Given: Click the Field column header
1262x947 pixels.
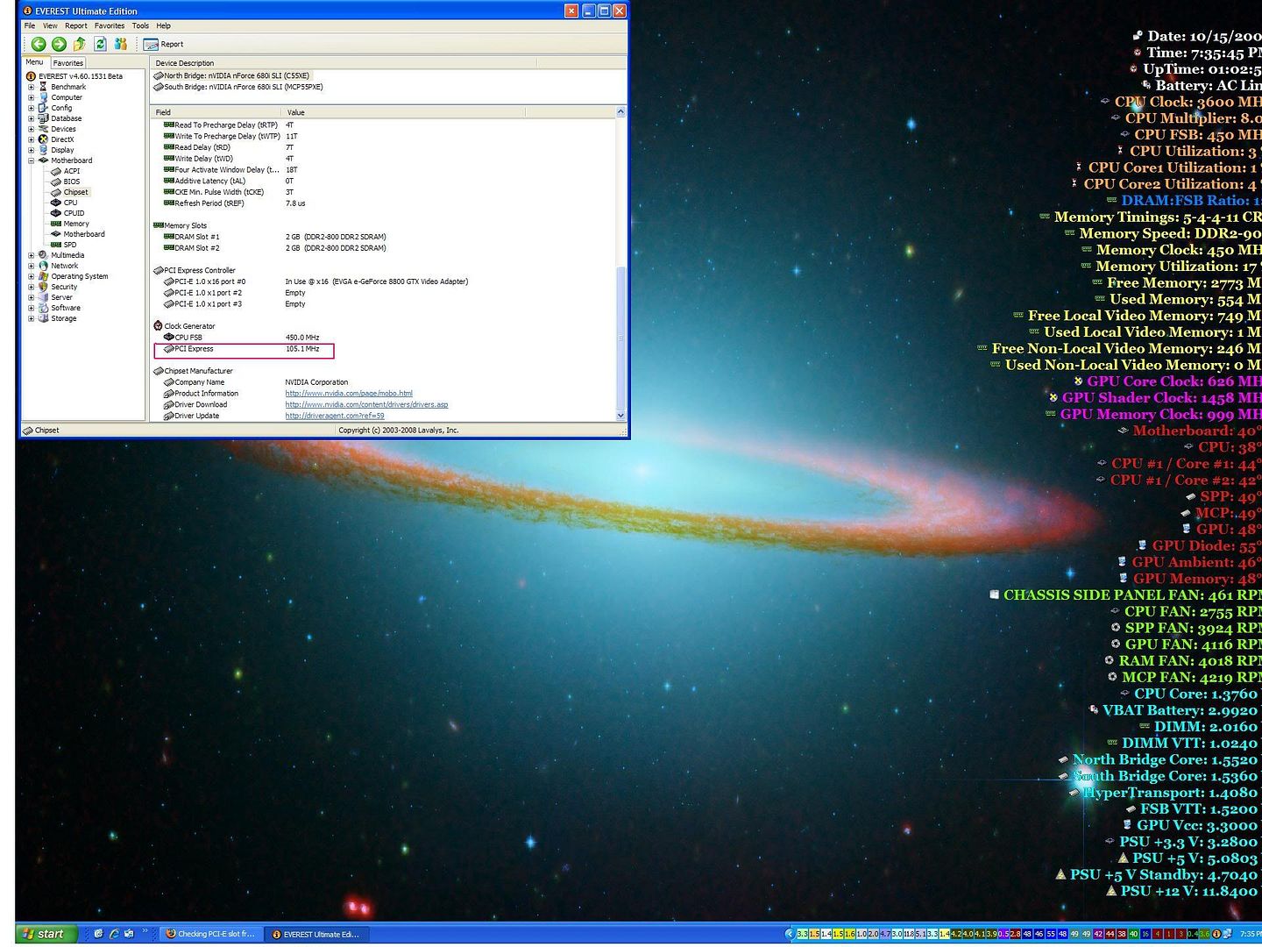Looking at the screenshot, I should pos(216,112).
